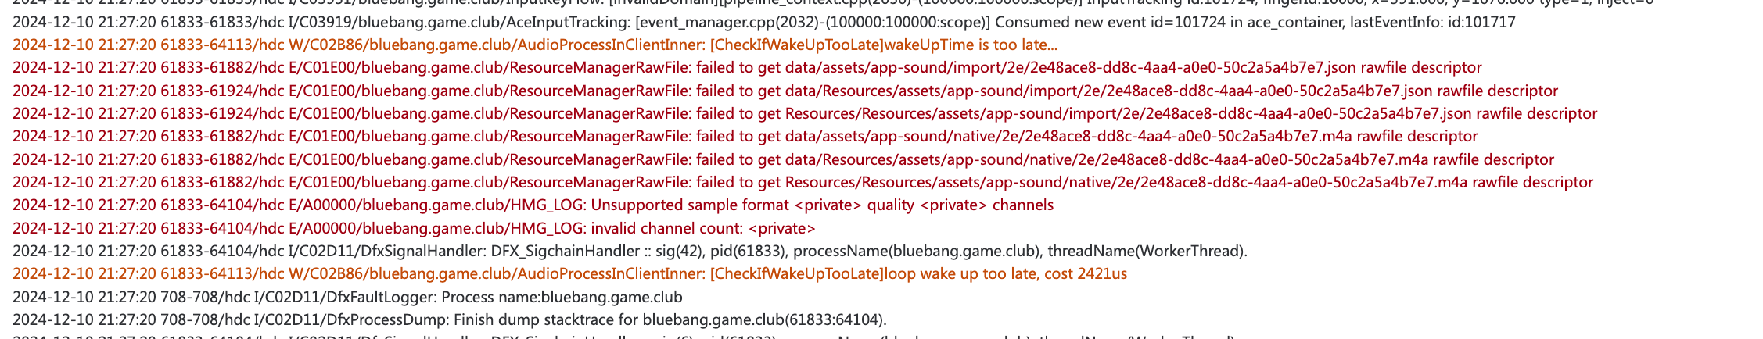Select error line for data/assets/app-sound/native m4a rawfile
This screenshot has width=1763, height=339.
pyautogui.click(x=745, y=137)
